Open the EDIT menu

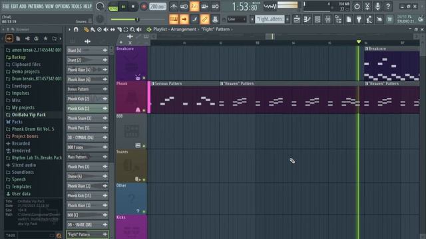pyautogui.click(x=15, y=6)
